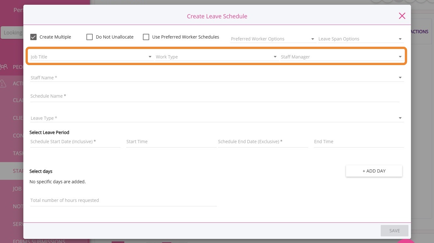Close the Create Leave Schedule dialog
The width and height of the screenshot is (434, 243).
(x=402, y=16)
